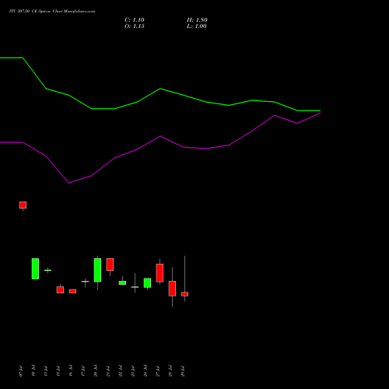Click the low value L: 1.00
This screenshot has height=389, width=389.
pos(197,26)
